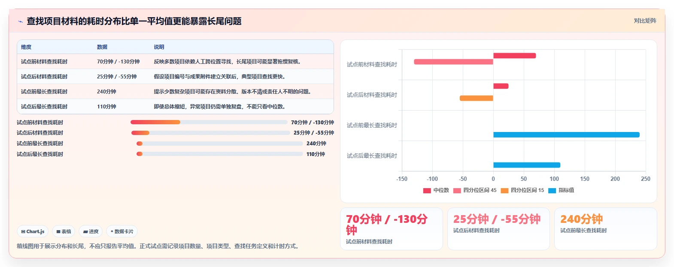The width and height of the screenshot is (674, 267).
Task: Toggle the 中位数 legend entry
Action: pos(436,190)
